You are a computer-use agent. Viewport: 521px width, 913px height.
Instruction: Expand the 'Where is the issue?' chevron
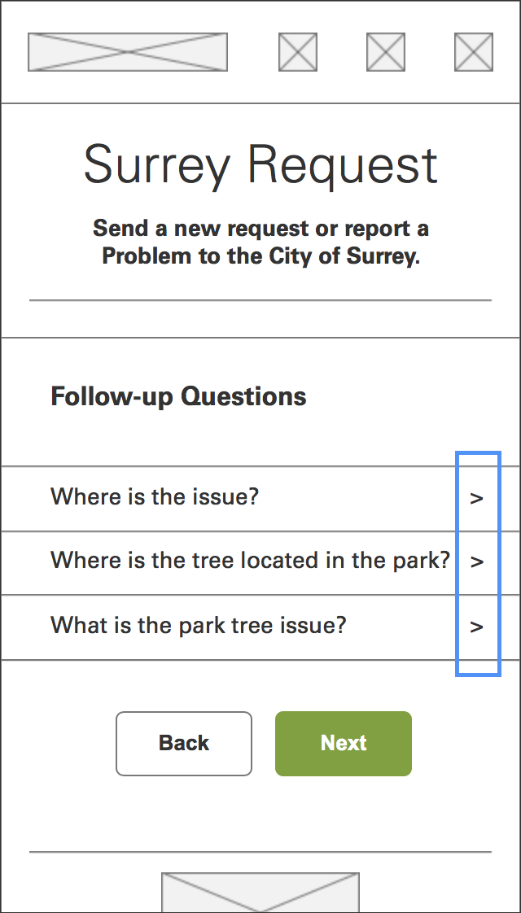click(x=477, y=499)
